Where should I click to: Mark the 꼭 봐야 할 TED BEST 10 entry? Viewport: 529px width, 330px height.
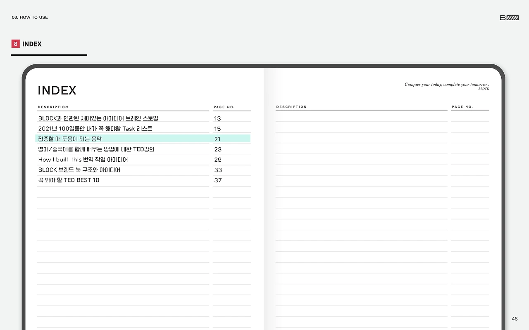pos(68,180)
